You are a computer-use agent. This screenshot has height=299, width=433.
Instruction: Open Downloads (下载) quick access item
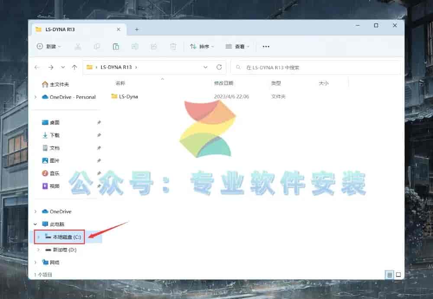point(51,135)
